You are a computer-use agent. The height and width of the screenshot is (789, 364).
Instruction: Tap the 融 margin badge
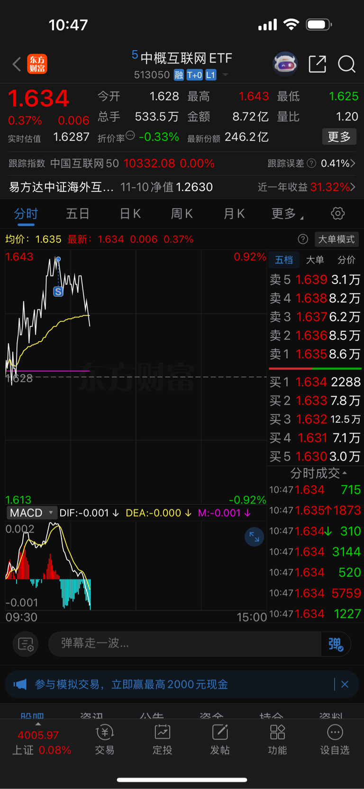[179, 75]
